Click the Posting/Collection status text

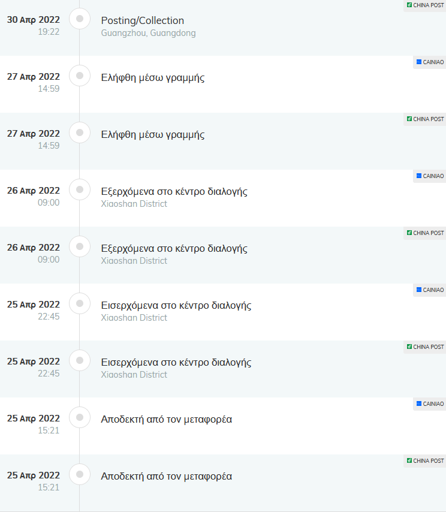click(142, 20)
